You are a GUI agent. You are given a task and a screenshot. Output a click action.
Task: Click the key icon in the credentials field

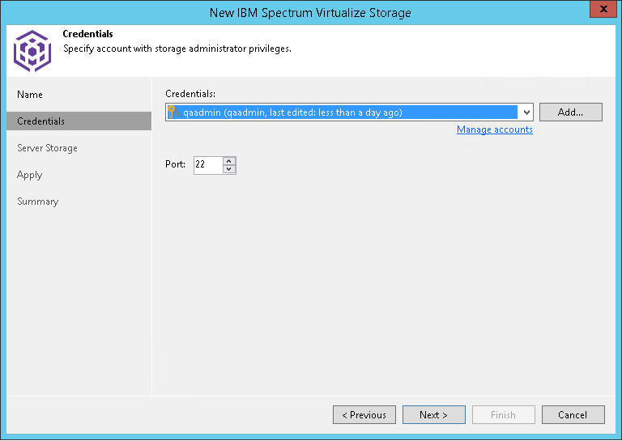coord(173,112)
